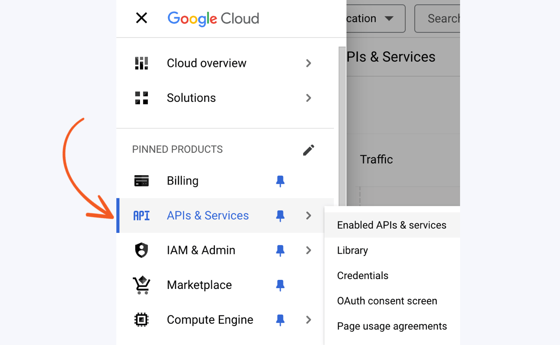Unpin IAM & Admin product
The height and width of the screenshot is (345, 560).
280,251
